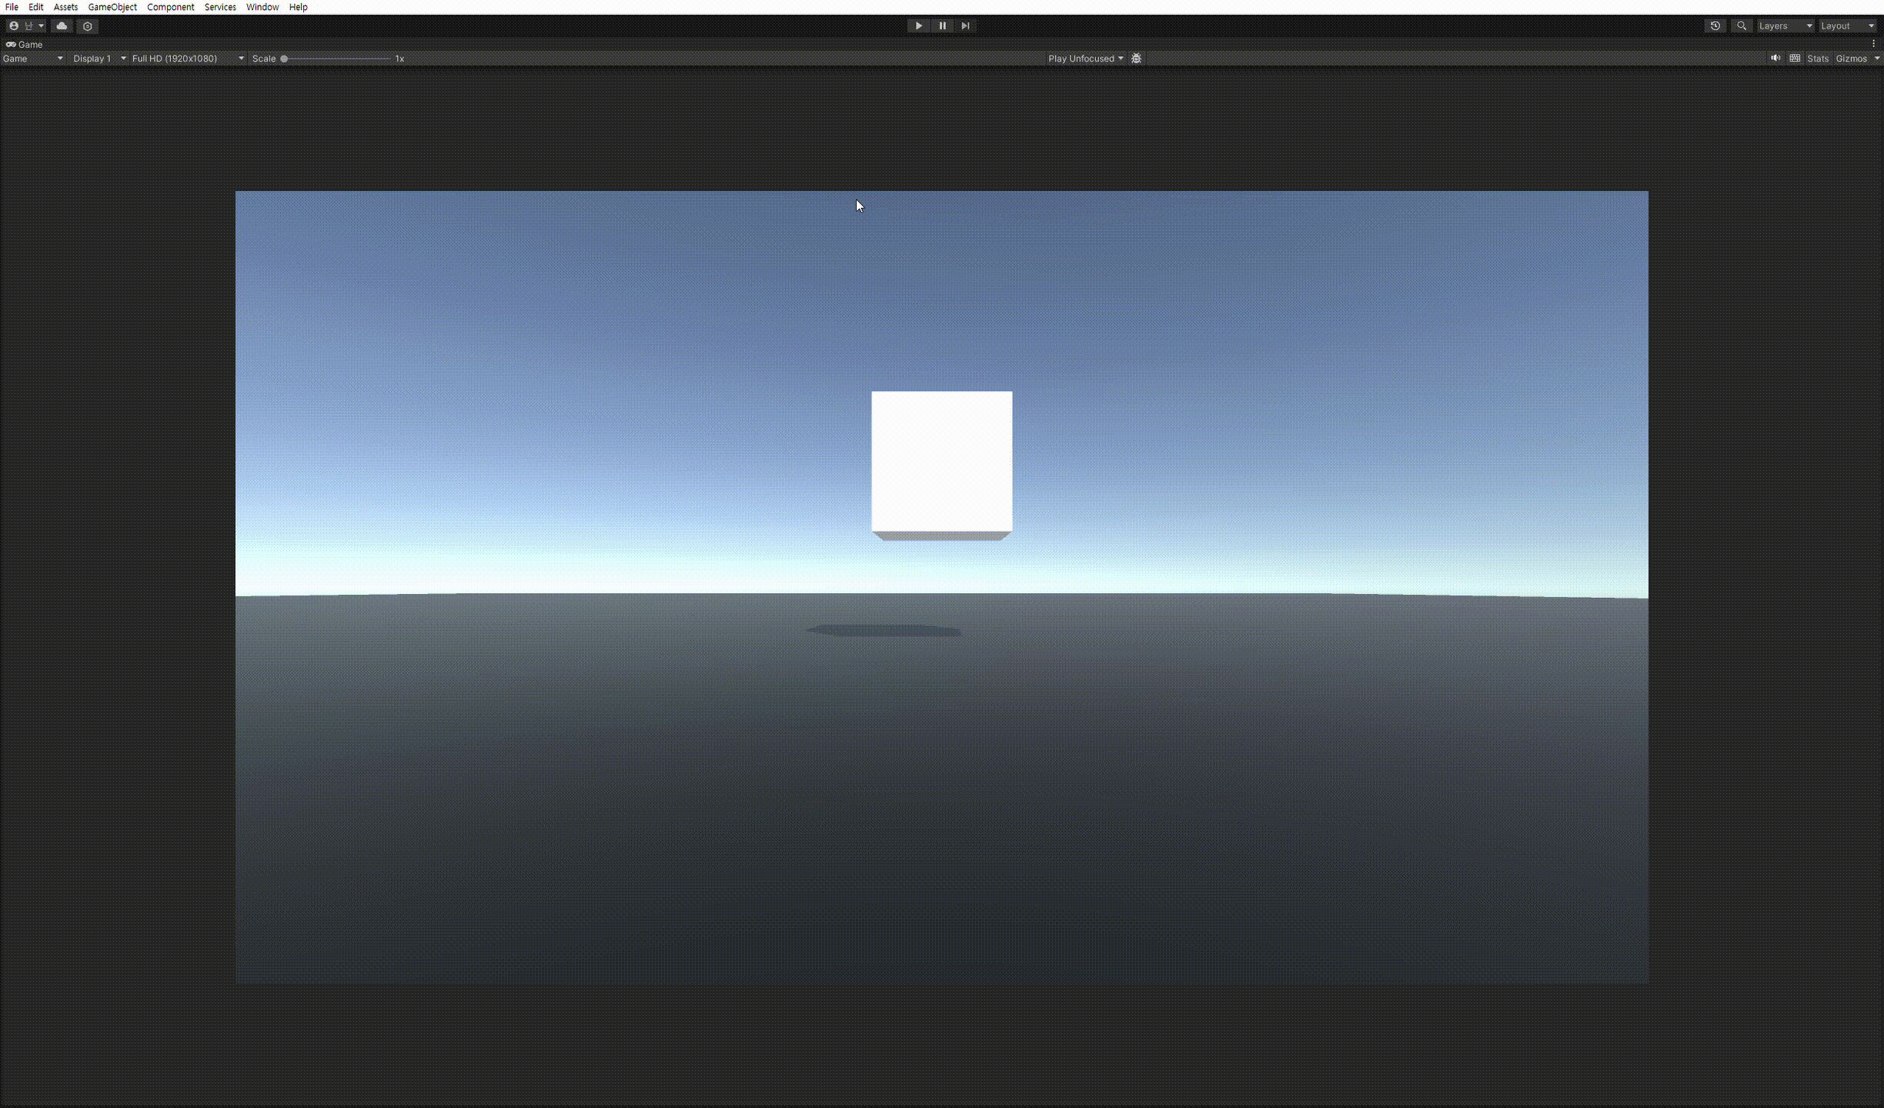Screen dimensions: 1884x1108
Task: Toggle the Stats overlay
Action: coord(1817,58)
